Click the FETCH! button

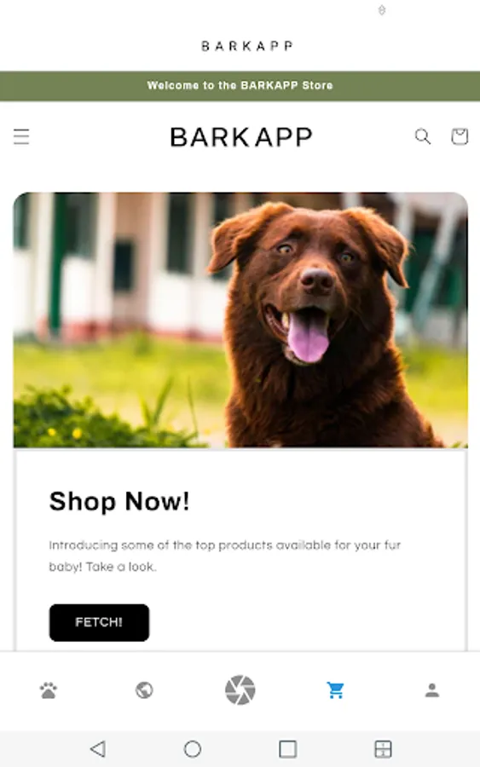point(99,622)
